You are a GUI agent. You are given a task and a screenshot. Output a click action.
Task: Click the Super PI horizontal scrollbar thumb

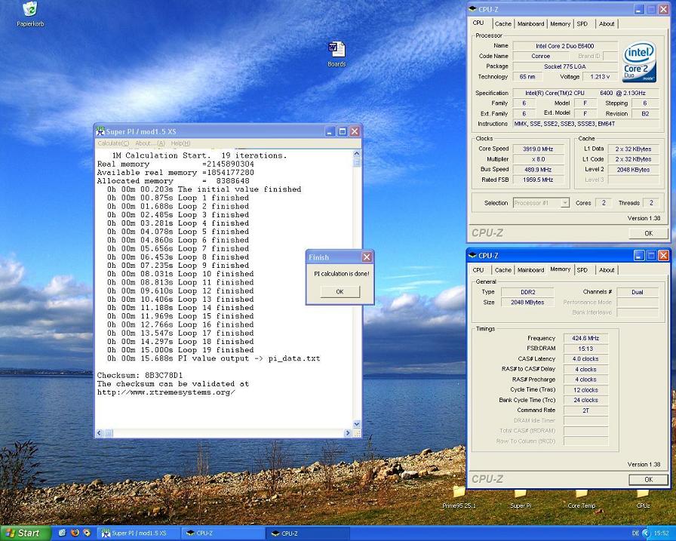(109, 433)
